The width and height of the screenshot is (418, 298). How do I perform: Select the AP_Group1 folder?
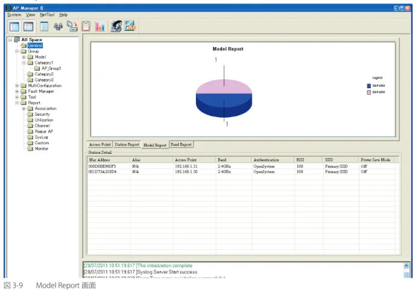[51, 68]
